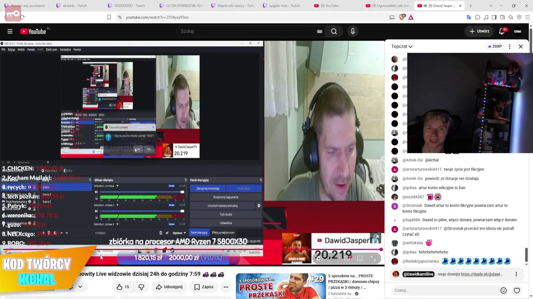Open the browser main menu

pyautogui.click(x=528, y=17)
